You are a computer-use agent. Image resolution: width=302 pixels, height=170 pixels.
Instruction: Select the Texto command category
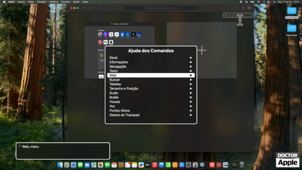151,71
